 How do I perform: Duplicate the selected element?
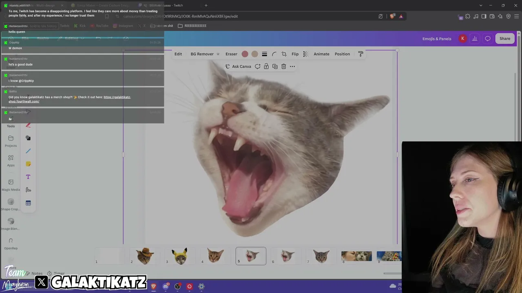pos(275,66)
